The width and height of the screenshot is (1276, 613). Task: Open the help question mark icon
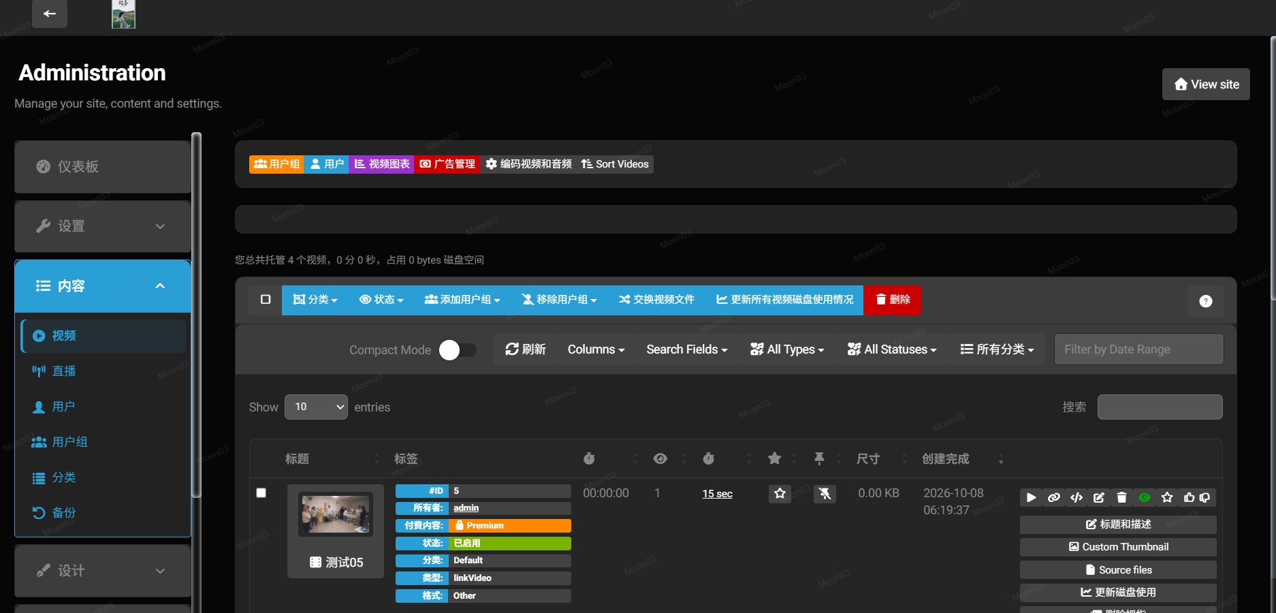click(x=1206, y=301)
